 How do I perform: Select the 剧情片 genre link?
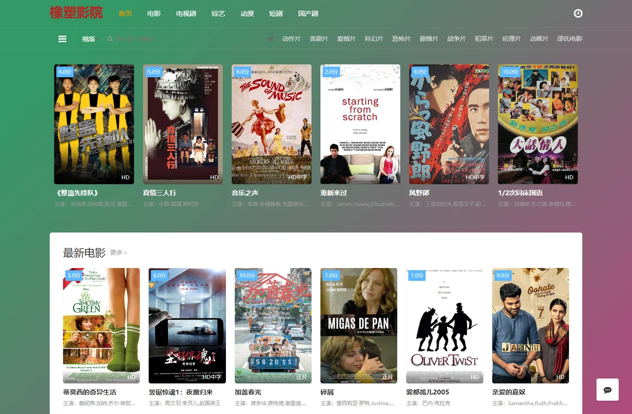[429, 39]
